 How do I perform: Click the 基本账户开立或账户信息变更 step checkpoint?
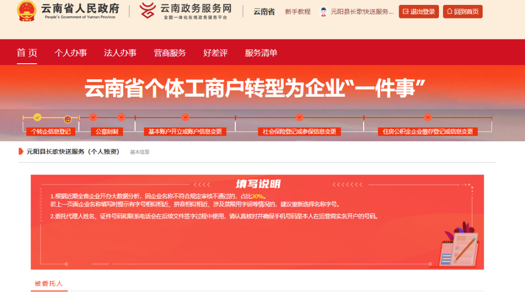185,117
